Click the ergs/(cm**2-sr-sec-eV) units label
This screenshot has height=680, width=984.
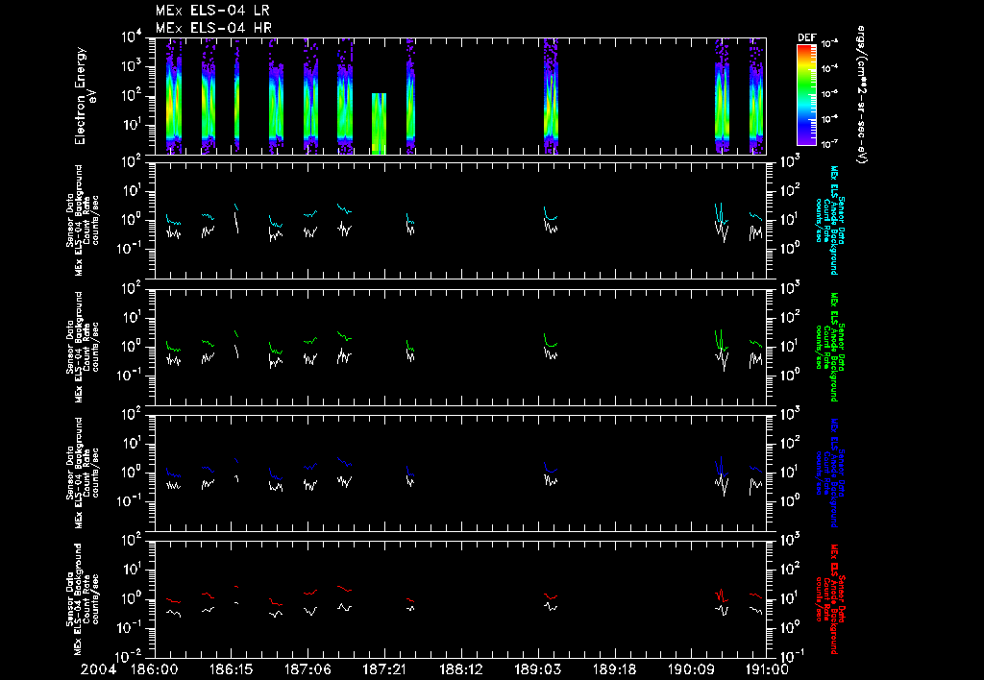pyautogui.click(x=862, y=95)
